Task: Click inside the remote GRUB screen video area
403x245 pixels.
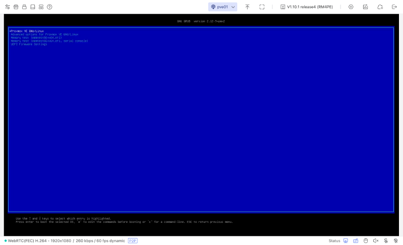Action: [201, 125]
